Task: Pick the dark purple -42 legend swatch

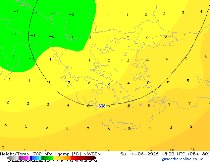Action: (20, 158)
